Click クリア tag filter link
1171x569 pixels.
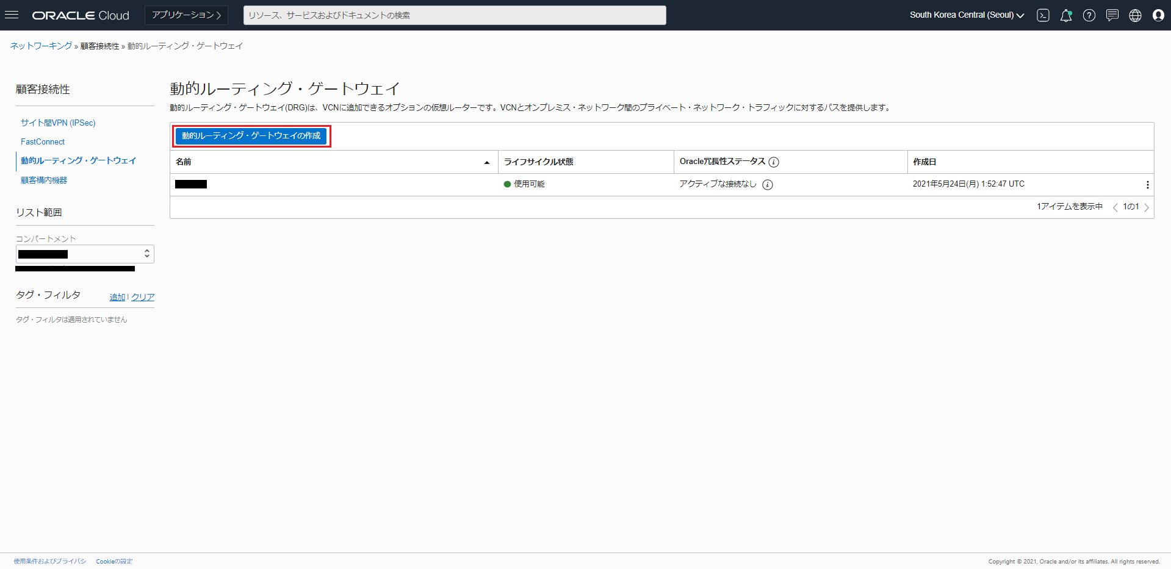coord(143,297)
